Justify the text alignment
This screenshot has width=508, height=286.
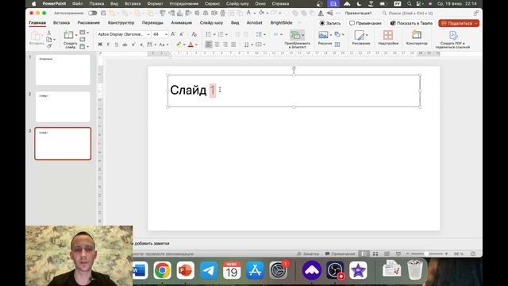pyautogui.click(x=233, y=44)
